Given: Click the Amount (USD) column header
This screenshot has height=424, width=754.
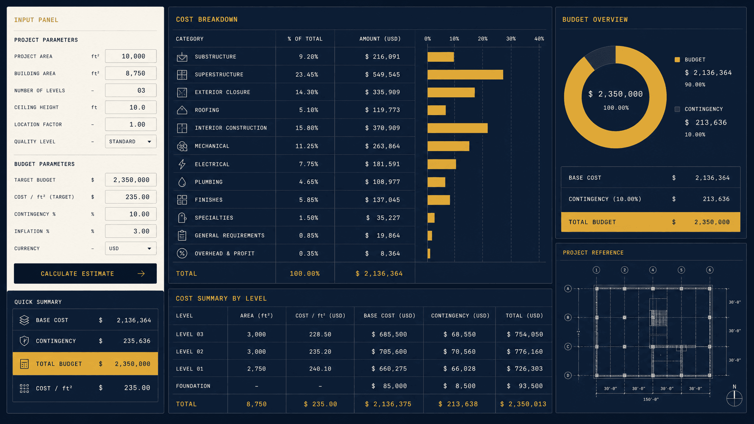Looking at the screenshot, I should point(380,39).
